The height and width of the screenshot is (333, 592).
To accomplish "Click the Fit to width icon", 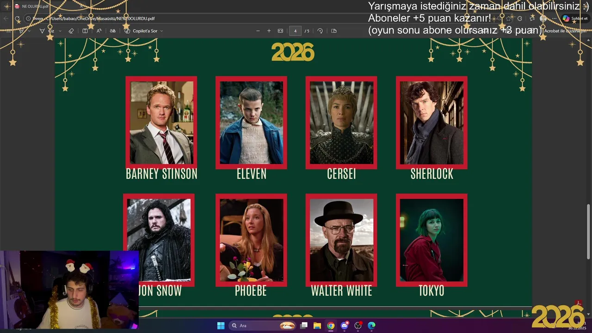I will (x=280, y=31).
